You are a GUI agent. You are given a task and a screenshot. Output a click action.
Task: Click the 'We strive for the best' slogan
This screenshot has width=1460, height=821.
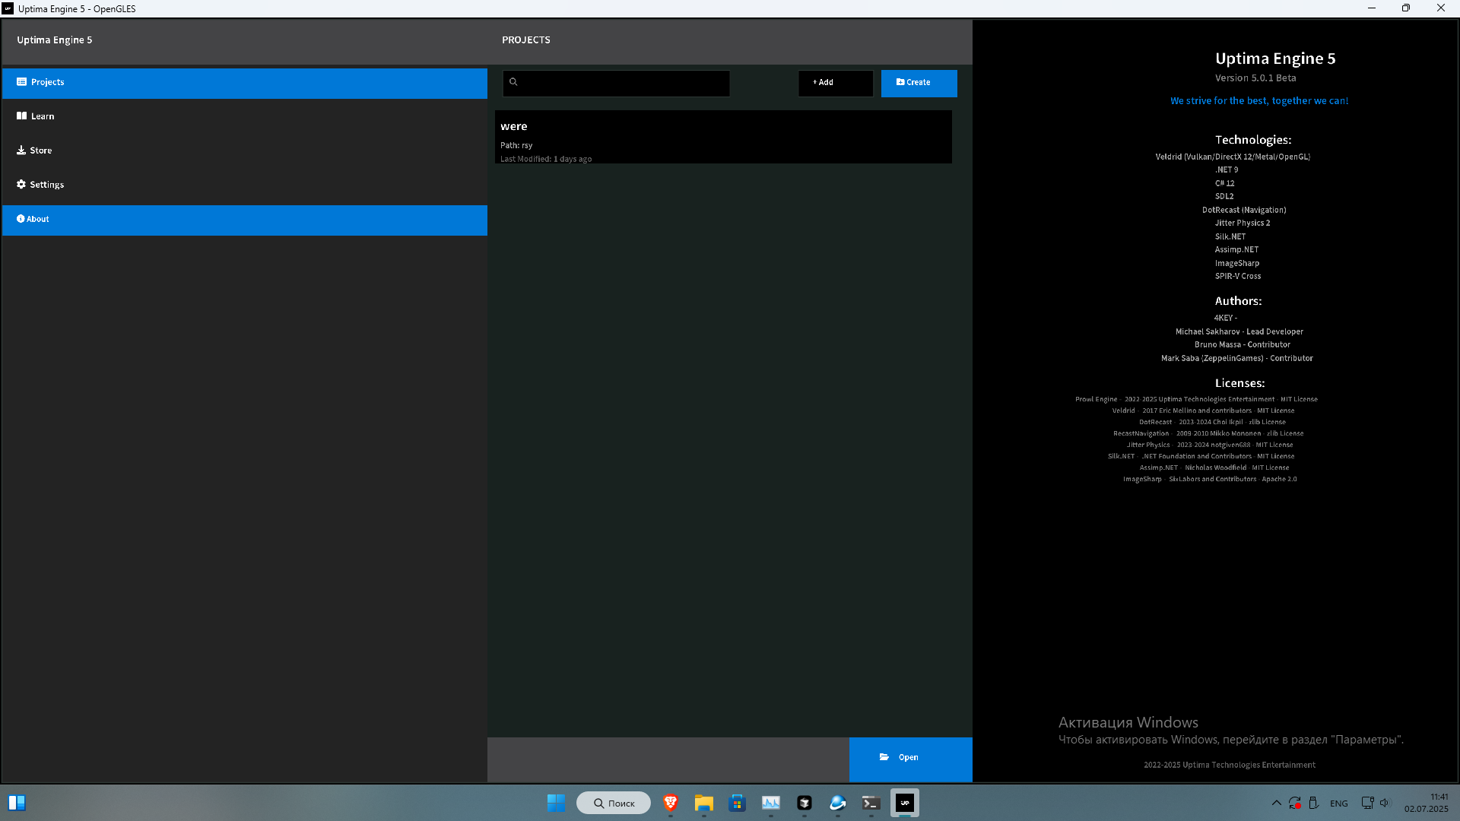[1259, 101]
